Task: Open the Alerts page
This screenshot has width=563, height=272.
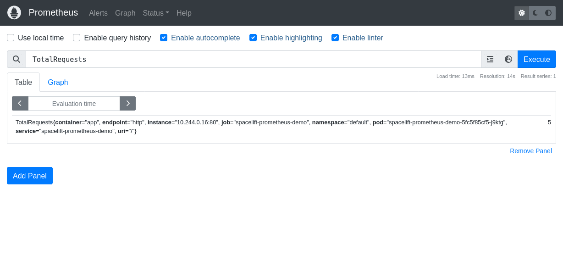Action: coord(98,13)
